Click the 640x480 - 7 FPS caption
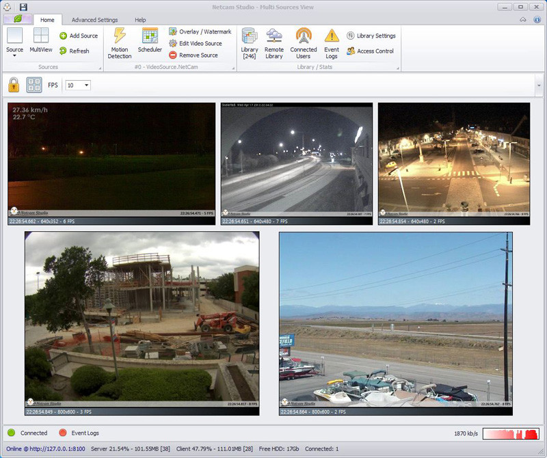Image resolution: width=547 pixels, height=458 pixels. [x=255, y=221]
